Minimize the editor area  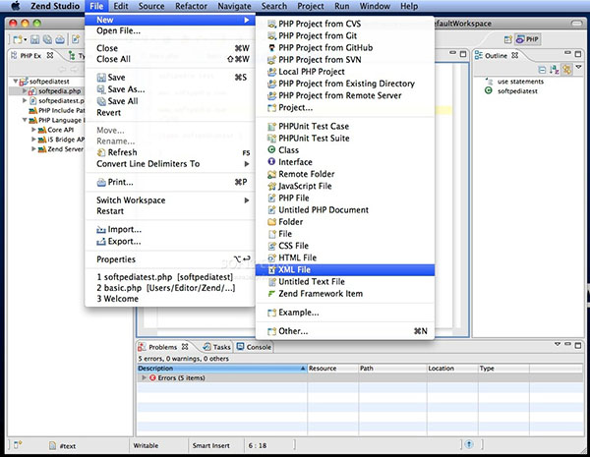click(453, 53)
